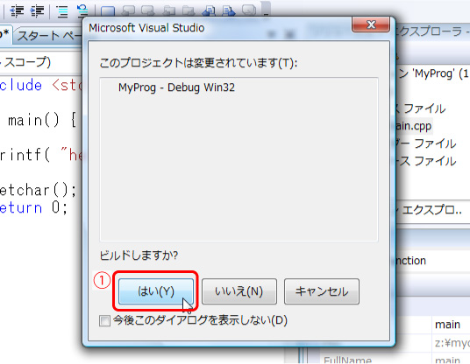The image size is (470, 364).
Task: Switch to the スタート ページ tab
Action: [48, 36]
